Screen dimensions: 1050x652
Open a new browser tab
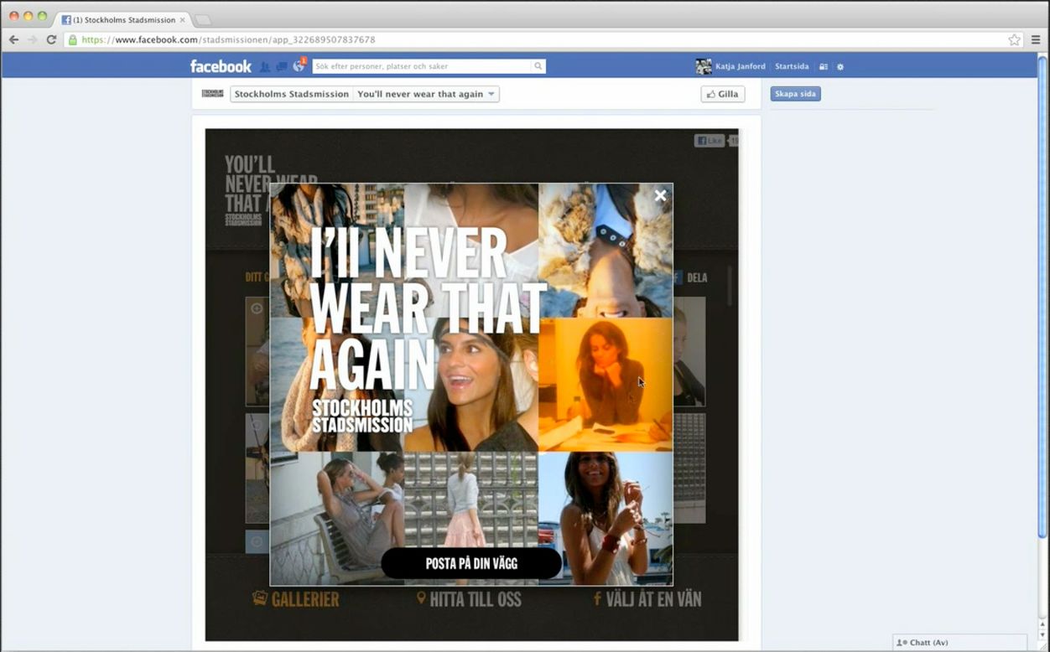203,19
